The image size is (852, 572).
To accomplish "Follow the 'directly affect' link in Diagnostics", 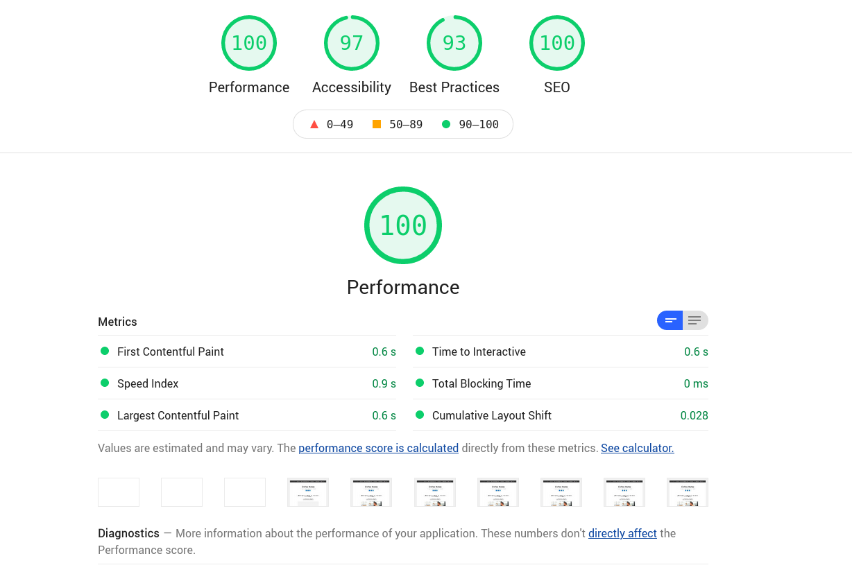I will (622, 533).
